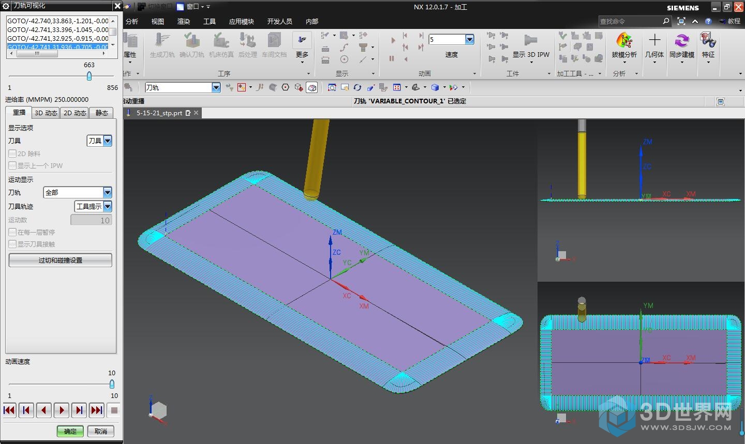Enable 在每一层暂停 checkbox
This screenshot has width=745, height=444.
pos(12,232)
